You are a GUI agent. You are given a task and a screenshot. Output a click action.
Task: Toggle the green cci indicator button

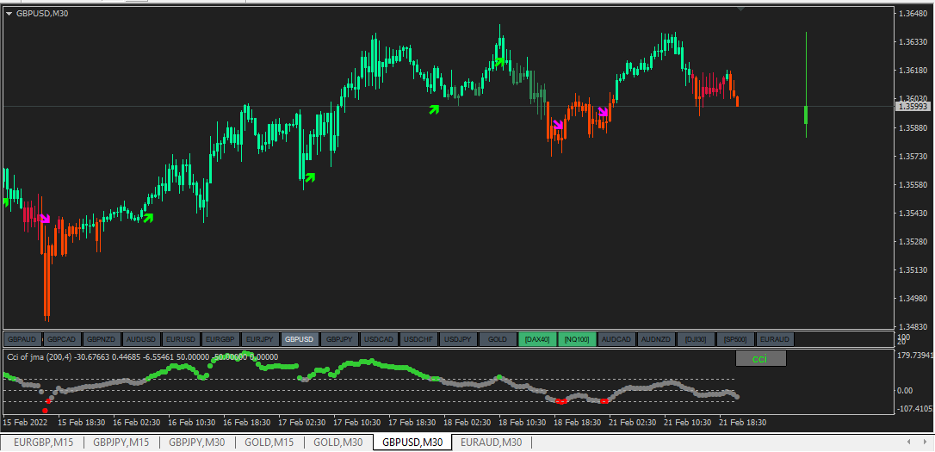pyautogui.click(x=760, y=358)
